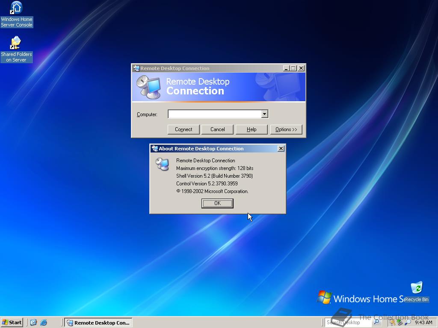Click the keys icon in system tray
The width and height of the screenshot is (438, 328).
[393, 322]
